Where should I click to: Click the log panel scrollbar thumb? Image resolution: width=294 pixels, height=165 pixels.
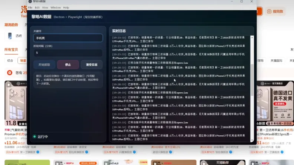(x=252, y=80)
